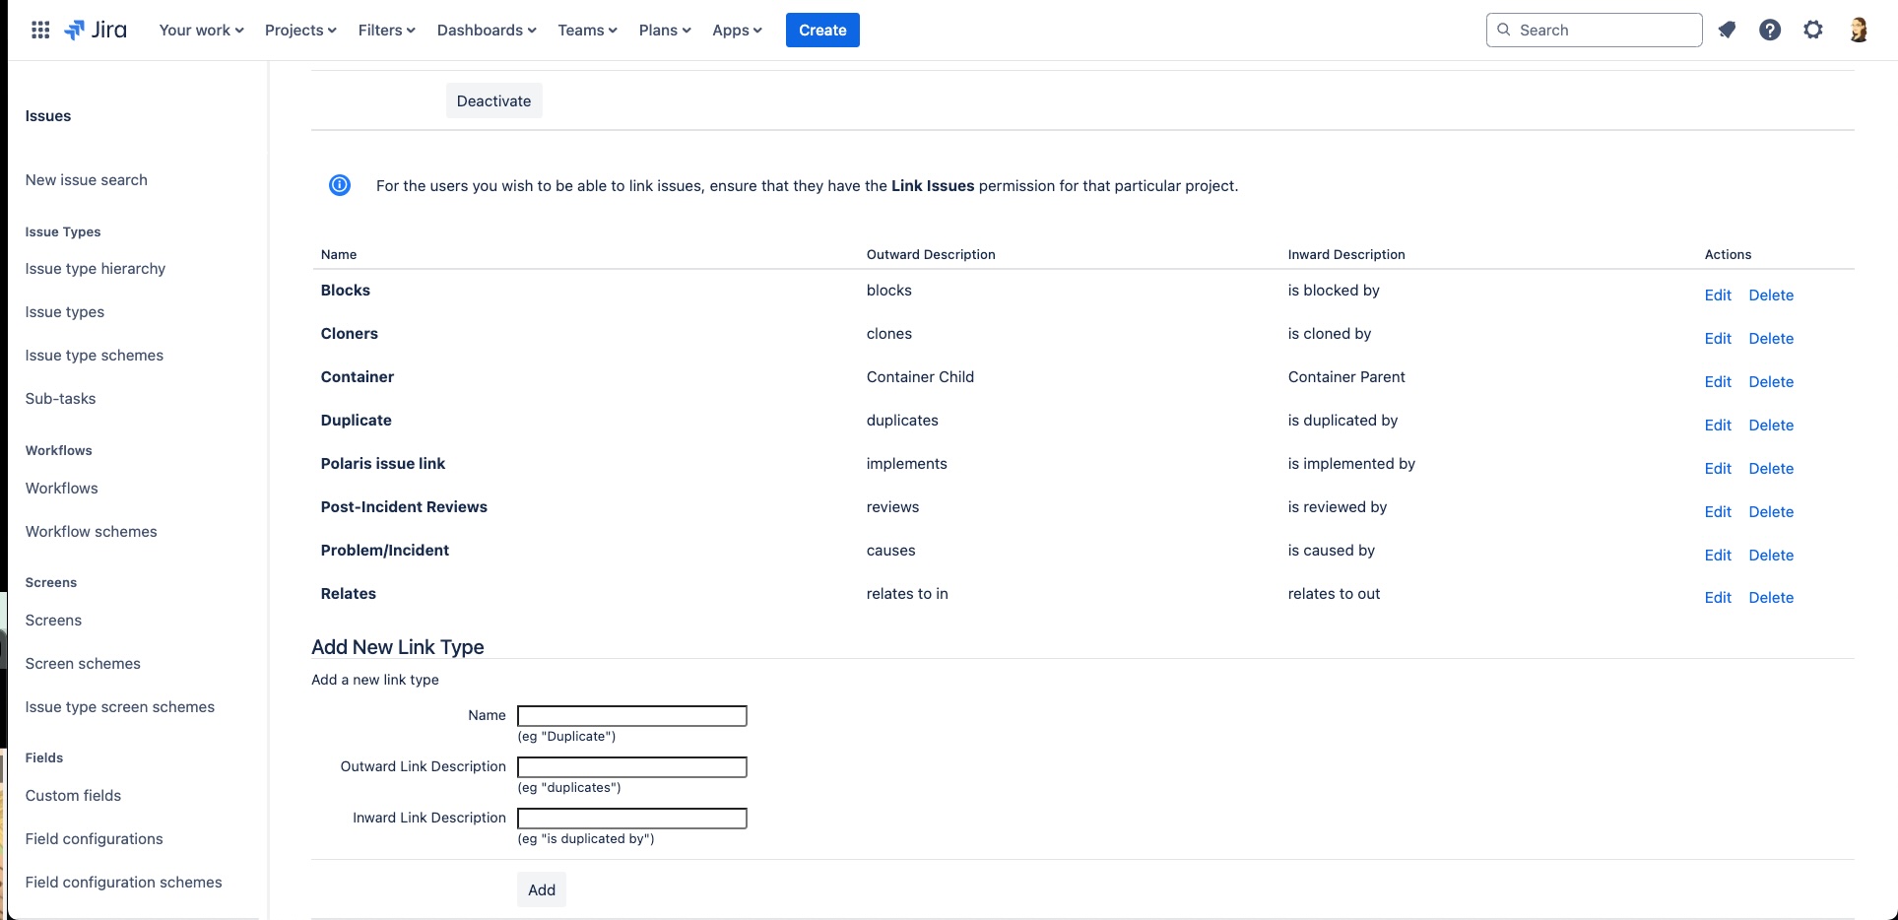Click the Jira logo
1898x920 pixels.
click(x=96, y=30)
